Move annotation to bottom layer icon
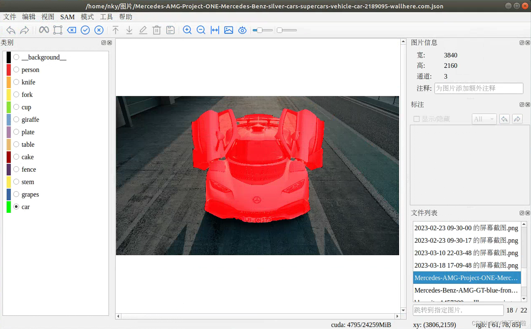531x329 pixels. tap(129, 30)
